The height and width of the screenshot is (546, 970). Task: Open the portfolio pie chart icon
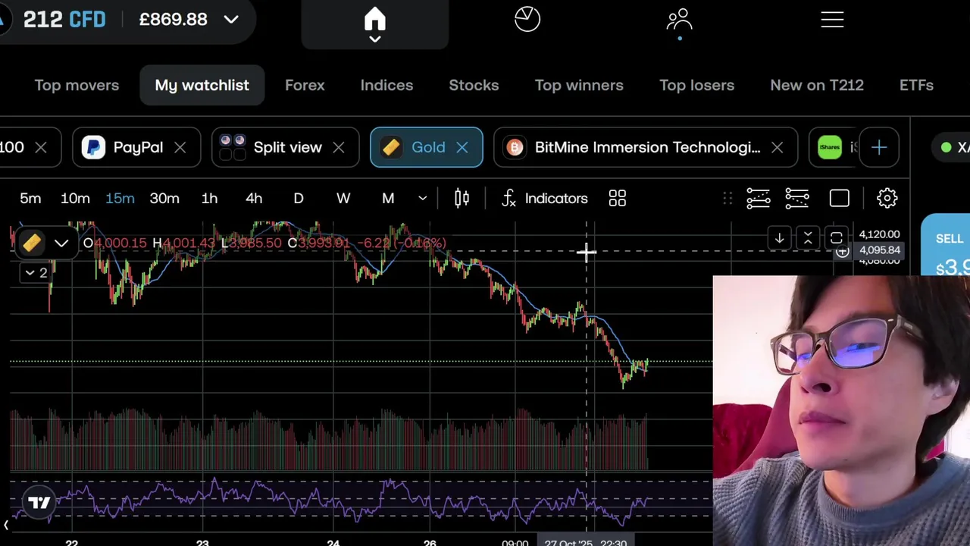527,19
